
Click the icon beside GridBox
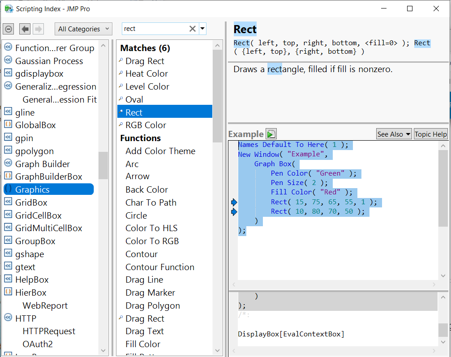(9, 202)
